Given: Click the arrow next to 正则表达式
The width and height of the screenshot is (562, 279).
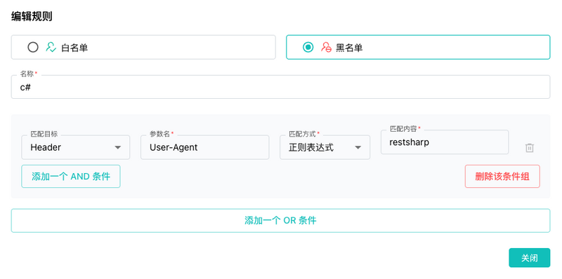Looking at the screenshot, I should tap(358, 147).
